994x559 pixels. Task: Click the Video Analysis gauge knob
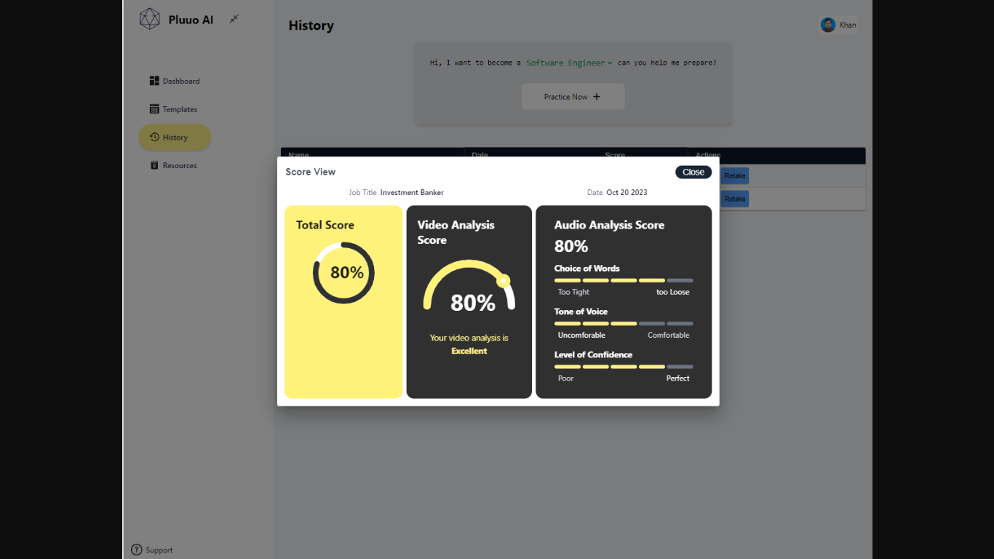coord(504,281)
